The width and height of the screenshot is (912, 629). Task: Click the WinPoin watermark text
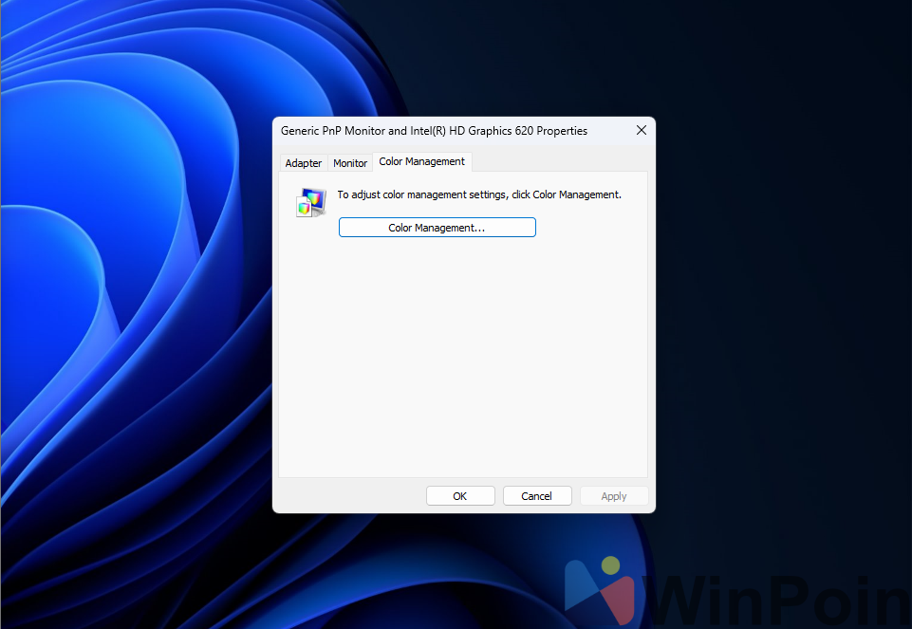[x=778, y=593]
